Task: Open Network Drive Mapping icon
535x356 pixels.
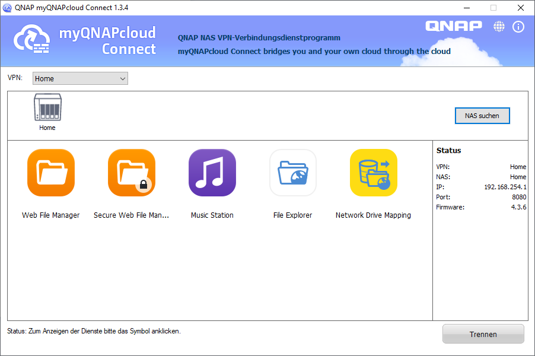Action: point(373,173)
